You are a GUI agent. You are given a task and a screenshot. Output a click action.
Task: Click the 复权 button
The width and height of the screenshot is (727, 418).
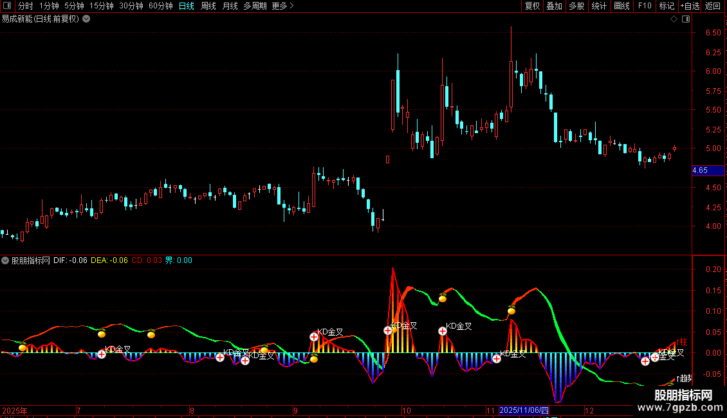point(532,6)
